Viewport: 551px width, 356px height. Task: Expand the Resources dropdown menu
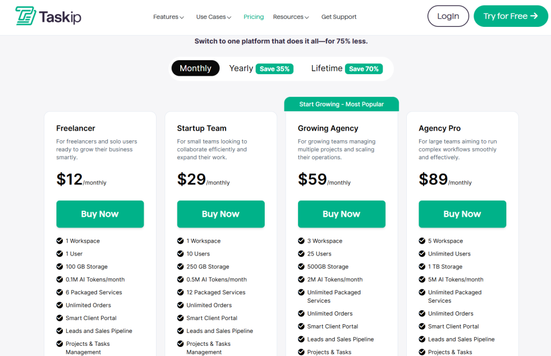291,17
